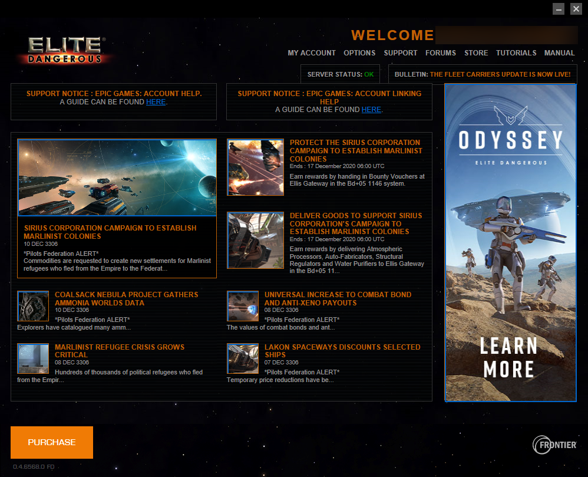
Task: Open the Store menu item
Action: click(476, 53)
